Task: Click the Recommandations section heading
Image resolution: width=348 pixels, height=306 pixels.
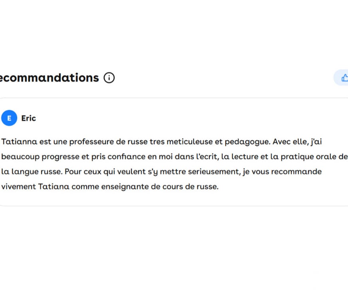Action: tap(49, 78)
